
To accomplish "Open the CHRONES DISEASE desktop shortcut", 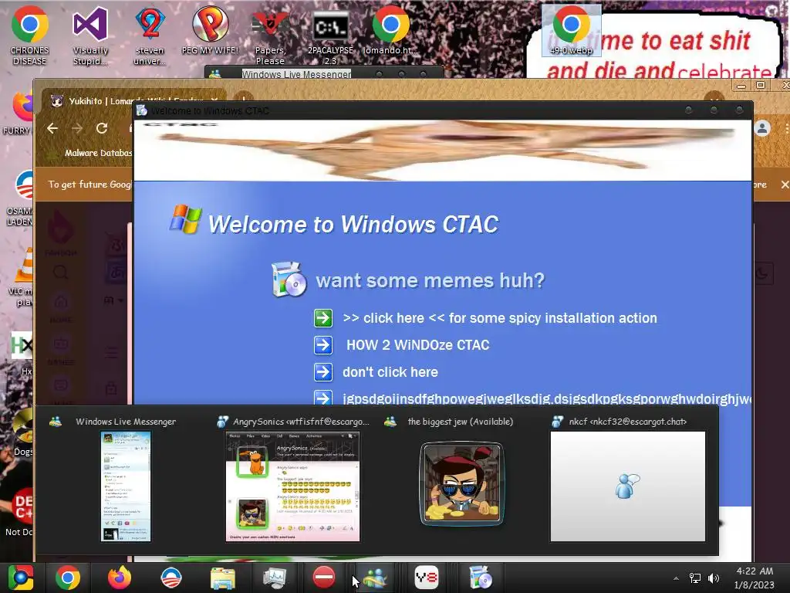I will [30, 36].
